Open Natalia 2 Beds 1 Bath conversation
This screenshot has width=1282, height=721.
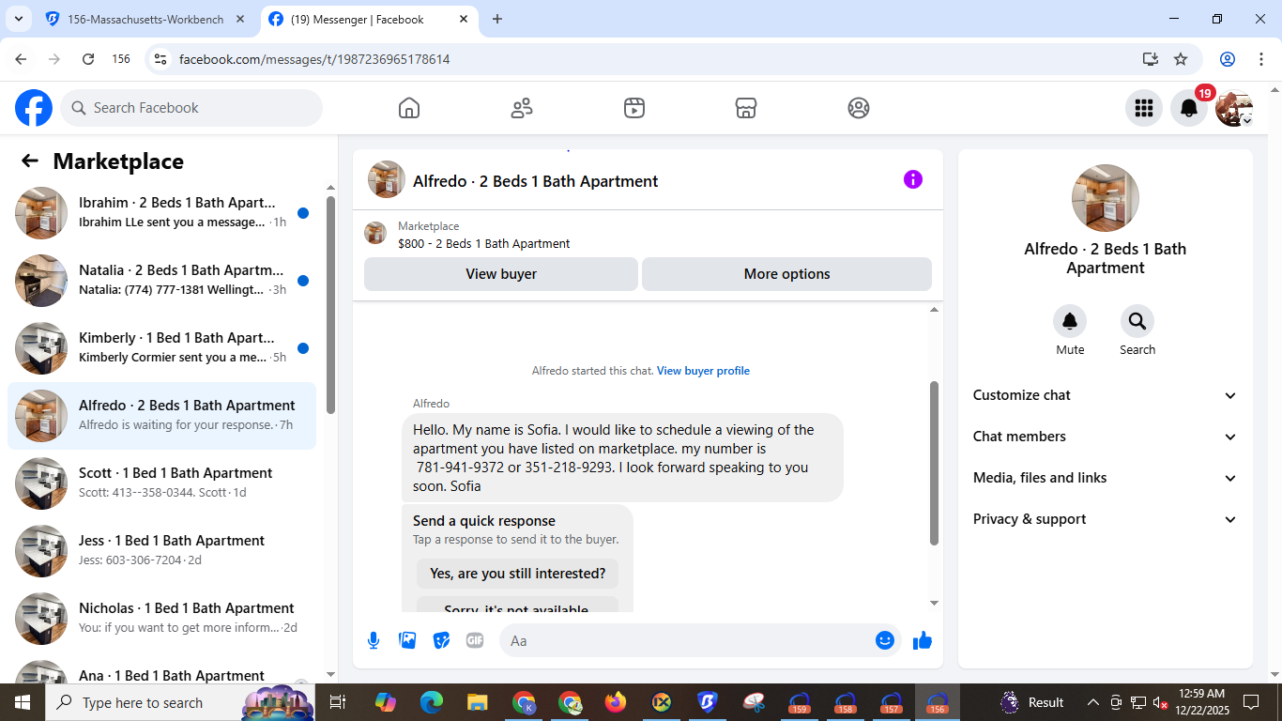tap(161, 281)
